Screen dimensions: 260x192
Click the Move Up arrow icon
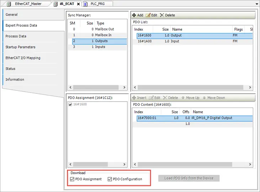click(183, 98)
